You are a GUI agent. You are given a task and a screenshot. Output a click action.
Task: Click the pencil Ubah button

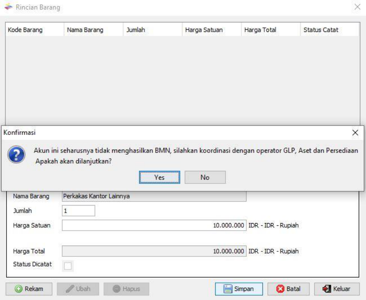(78, 289)
